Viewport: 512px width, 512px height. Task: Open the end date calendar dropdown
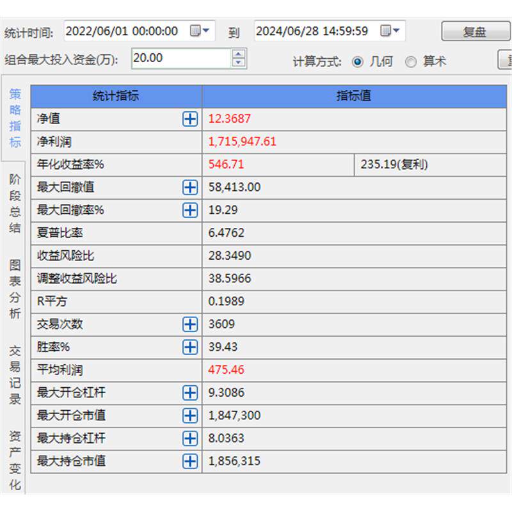point(390,31)
